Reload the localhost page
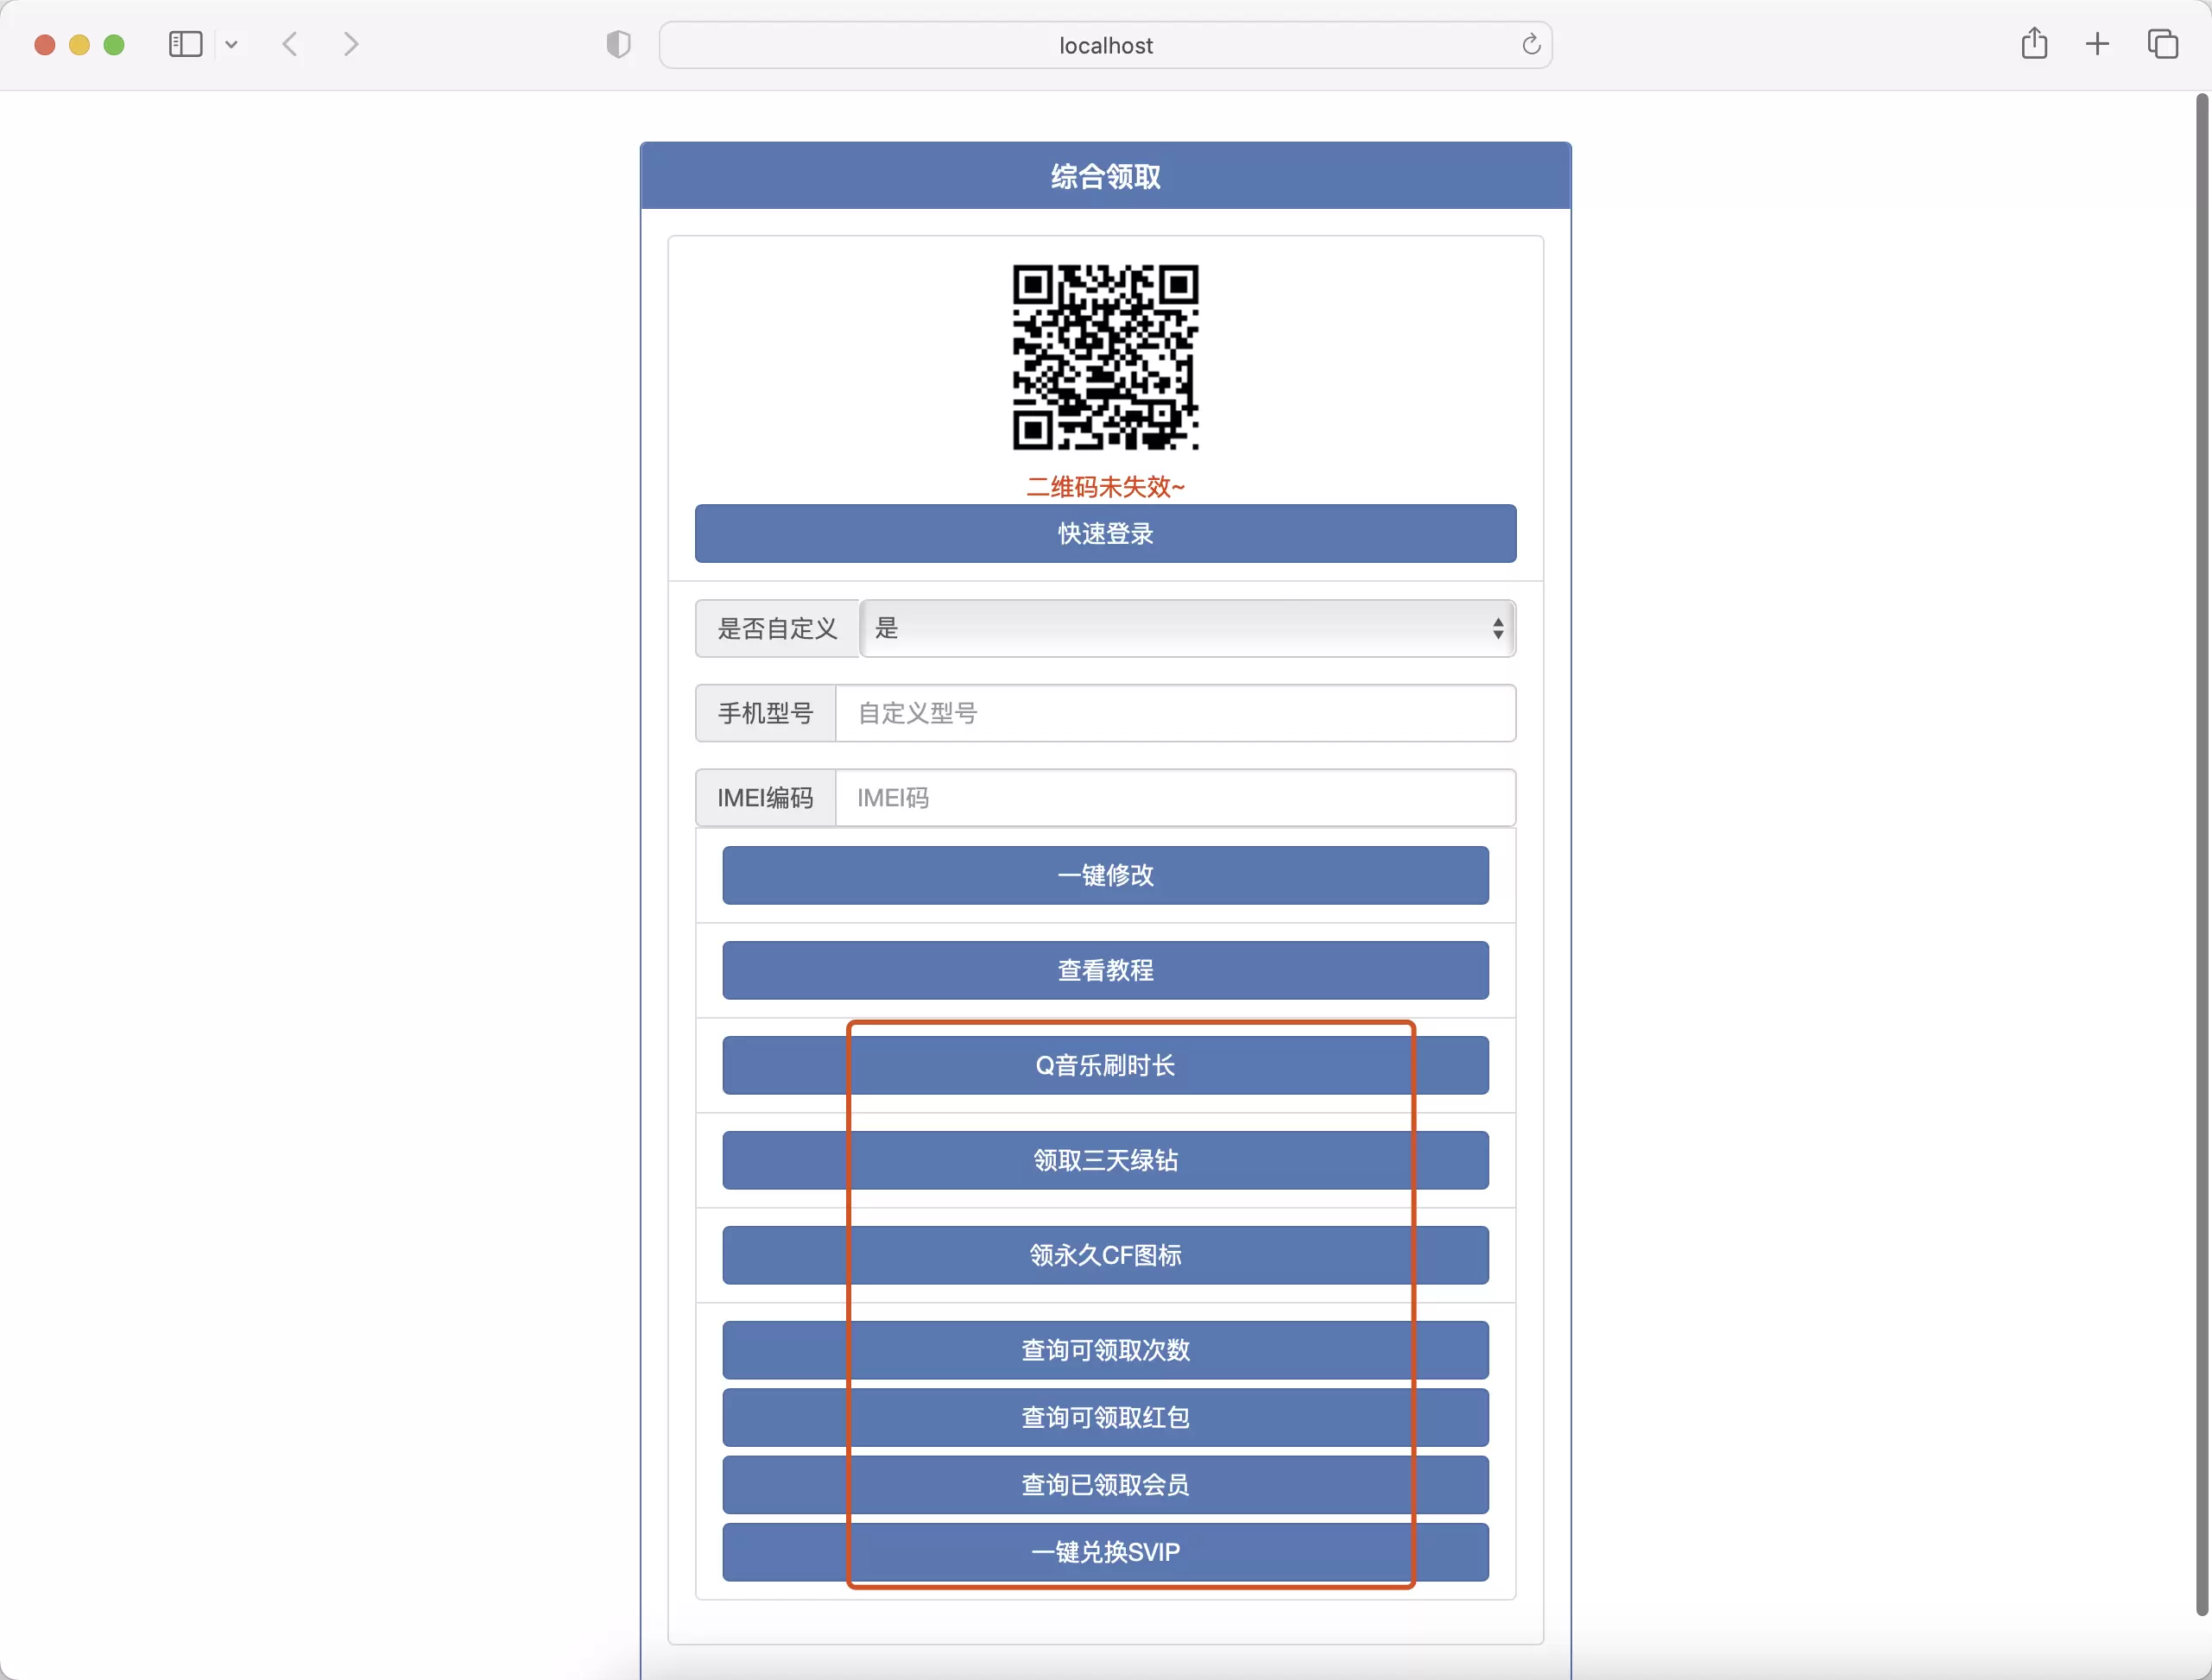This screenshot has width=2212, height=1680. [x=1530, y=44]
